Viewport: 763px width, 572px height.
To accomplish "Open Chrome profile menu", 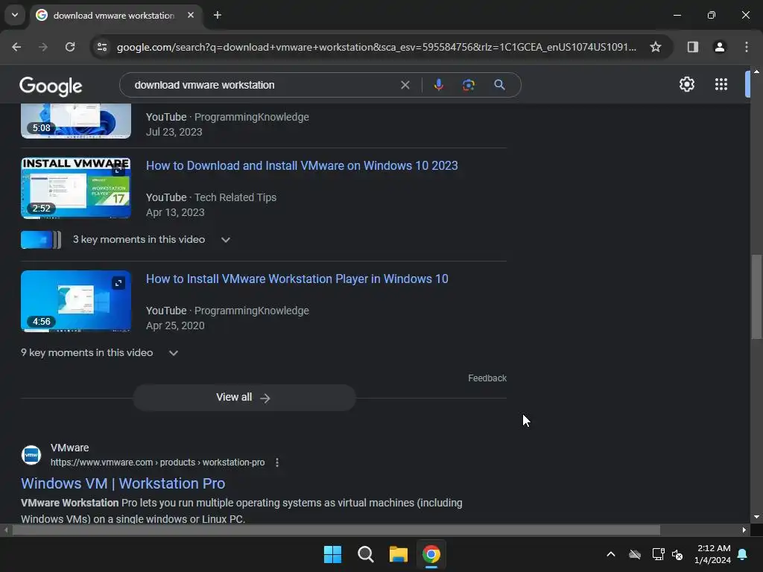I will tap(719, 47).
